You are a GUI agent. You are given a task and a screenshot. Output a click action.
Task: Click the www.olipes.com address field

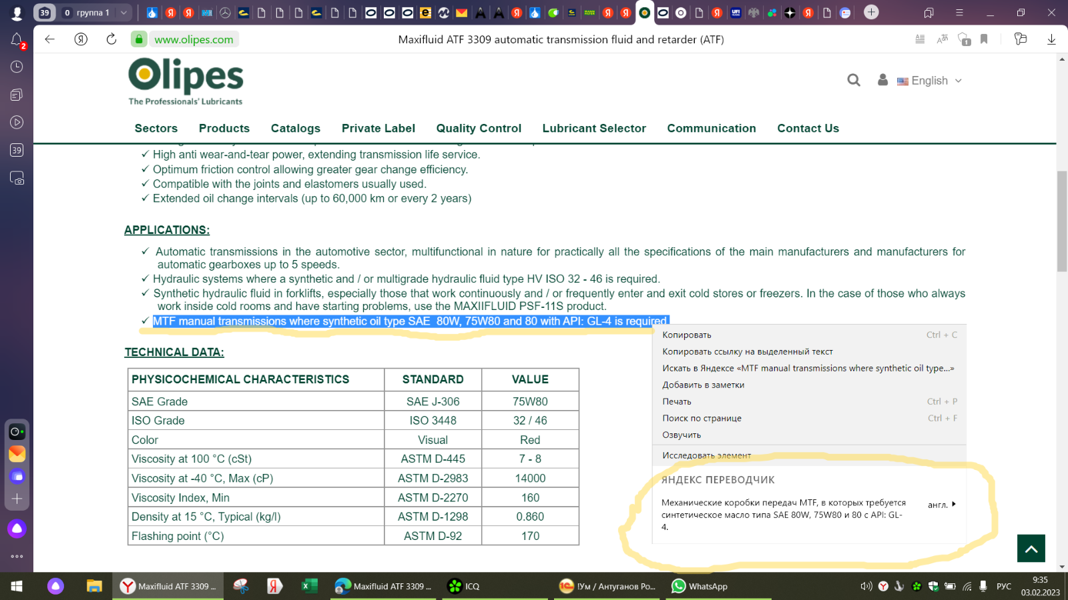[194, 39]
